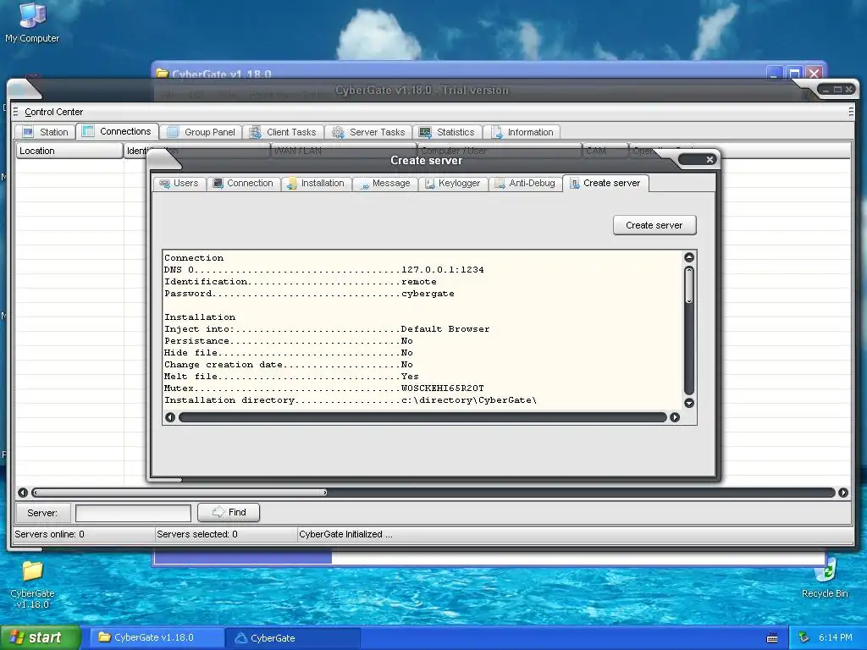Click the Connections tab grid icon
The width and height of the screenshot is (867, 650).
click(x=88, y=131)
